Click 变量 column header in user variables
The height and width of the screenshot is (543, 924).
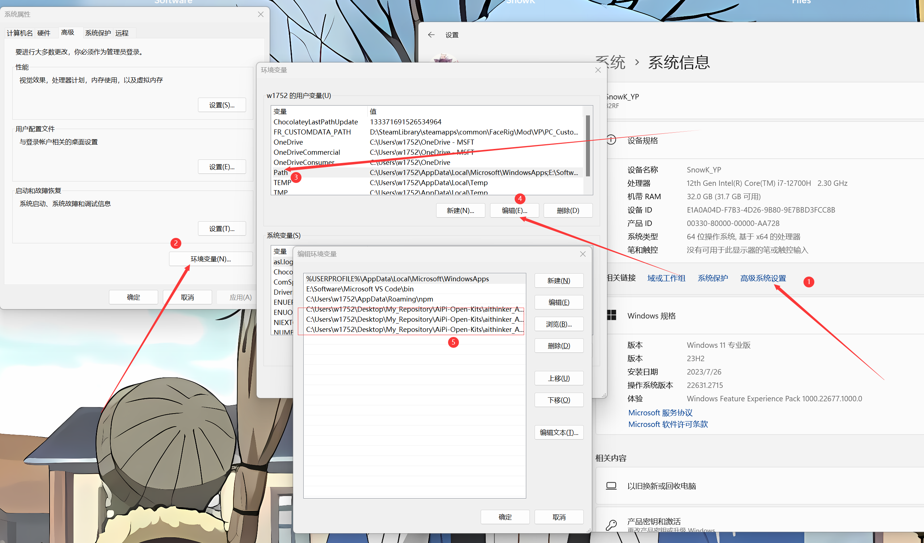point(319,111)
